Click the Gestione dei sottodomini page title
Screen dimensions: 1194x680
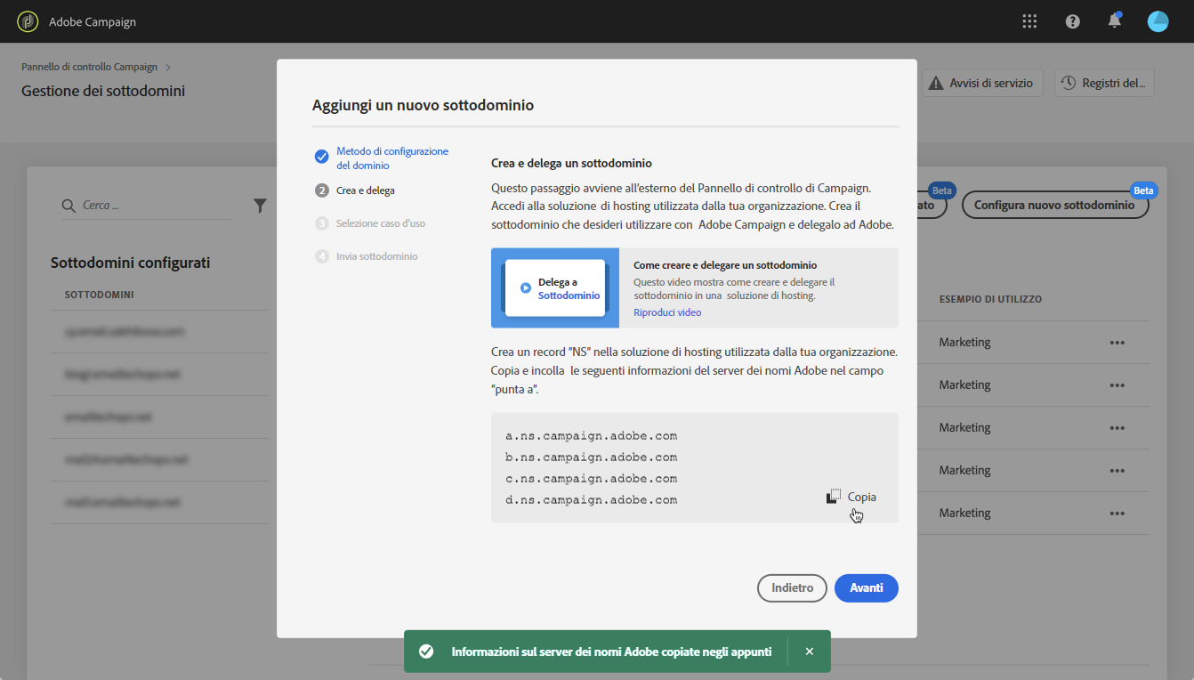[103, 91]
